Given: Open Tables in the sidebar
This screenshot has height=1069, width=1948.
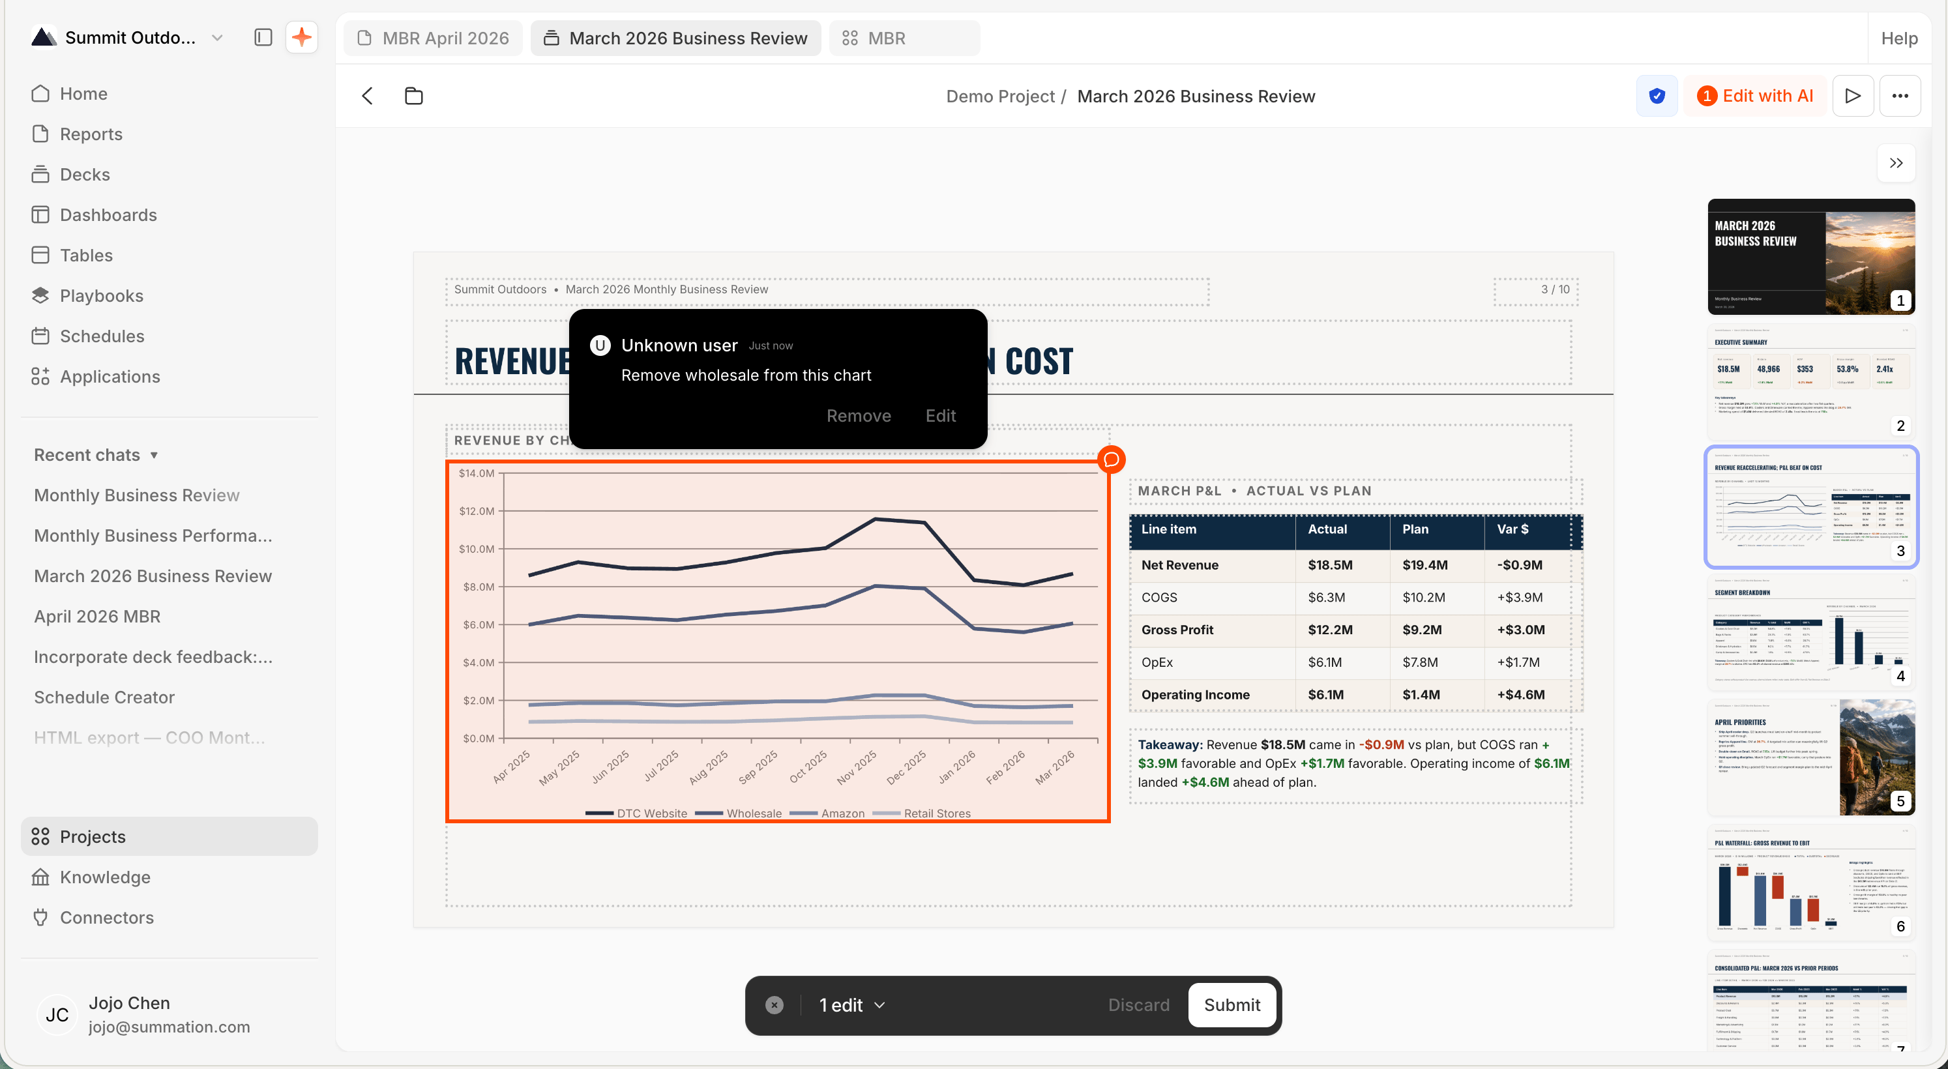Looking at the screenshot, I should (170, 256).
